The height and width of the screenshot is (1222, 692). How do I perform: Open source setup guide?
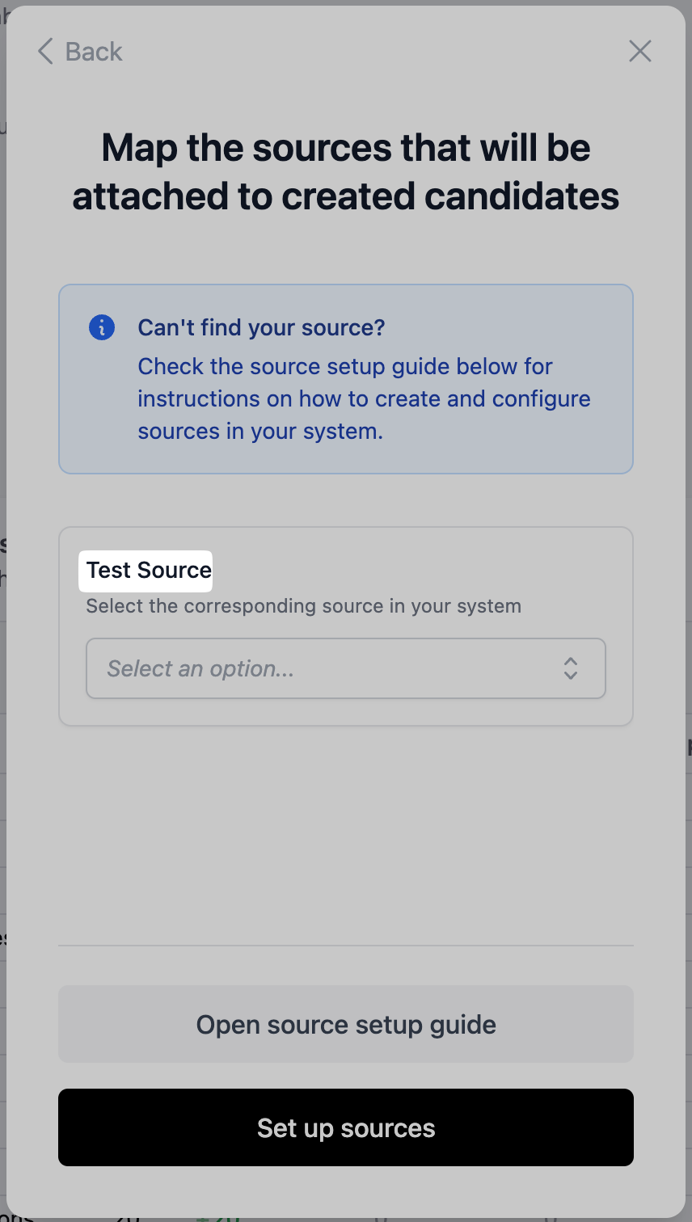[346, 1024]
